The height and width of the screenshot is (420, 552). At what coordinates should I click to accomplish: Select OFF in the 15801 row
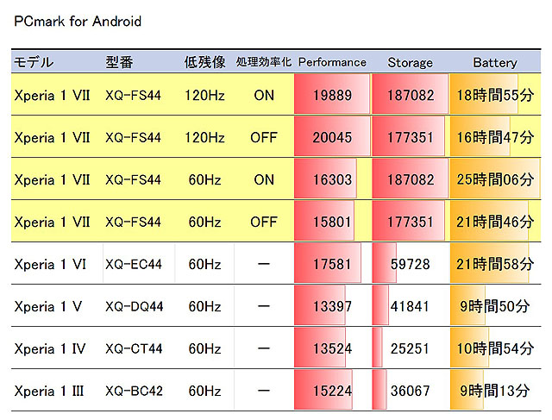[264, 222]
